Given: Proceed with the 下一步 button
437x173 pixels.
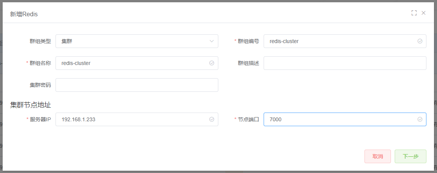Looking at the screenshot, I should point(411,156).
